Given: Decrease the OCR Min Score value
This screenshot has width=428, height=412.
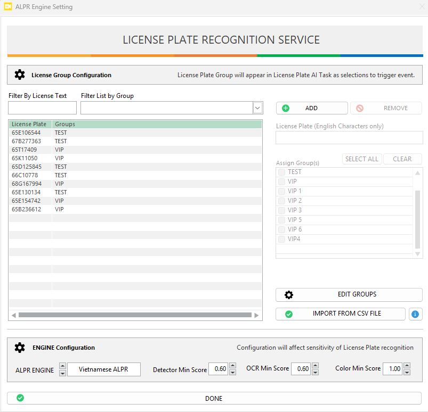Looking at the screenshot, I should pyautogui.click(x=315, y=372).
